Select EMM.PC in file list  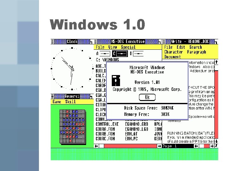tap(131, 139)
